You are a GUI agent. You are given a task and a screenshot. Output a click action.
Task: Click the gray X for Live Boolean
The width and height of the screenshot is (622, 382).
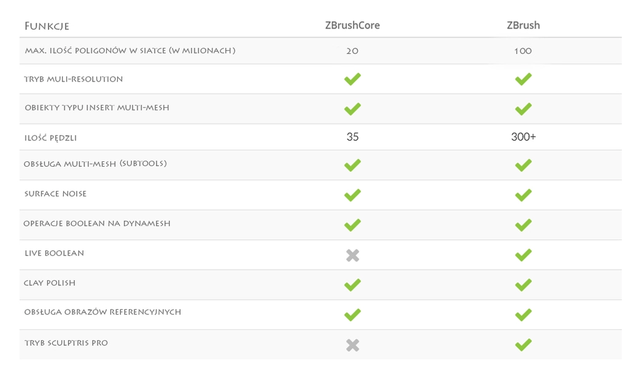tap(352, 255)
